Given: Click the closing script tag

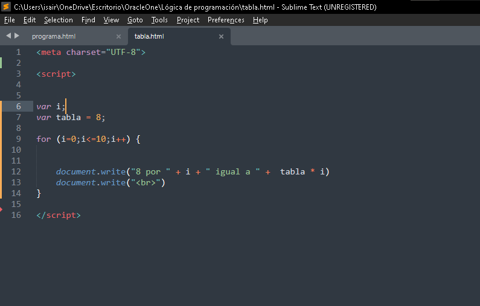Looking at the screenshot, I should (x=59, y=215).
